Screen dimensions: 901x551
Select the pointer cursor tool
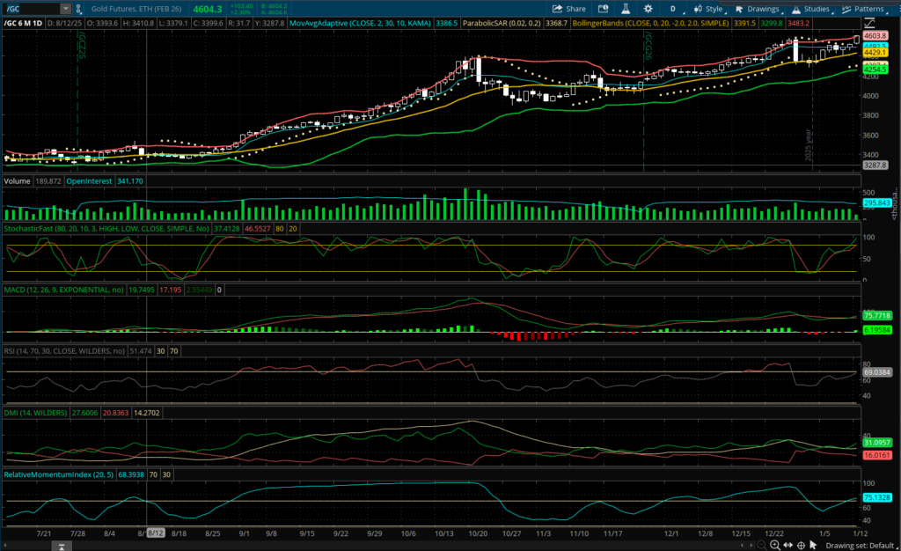[x=811, y=543]
